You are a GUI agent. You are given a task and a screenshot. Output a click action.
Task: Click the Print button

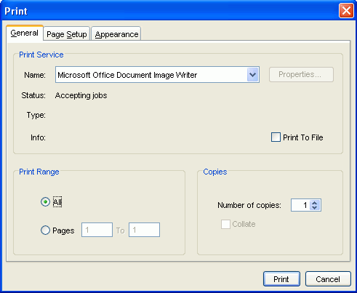[281, 279]
